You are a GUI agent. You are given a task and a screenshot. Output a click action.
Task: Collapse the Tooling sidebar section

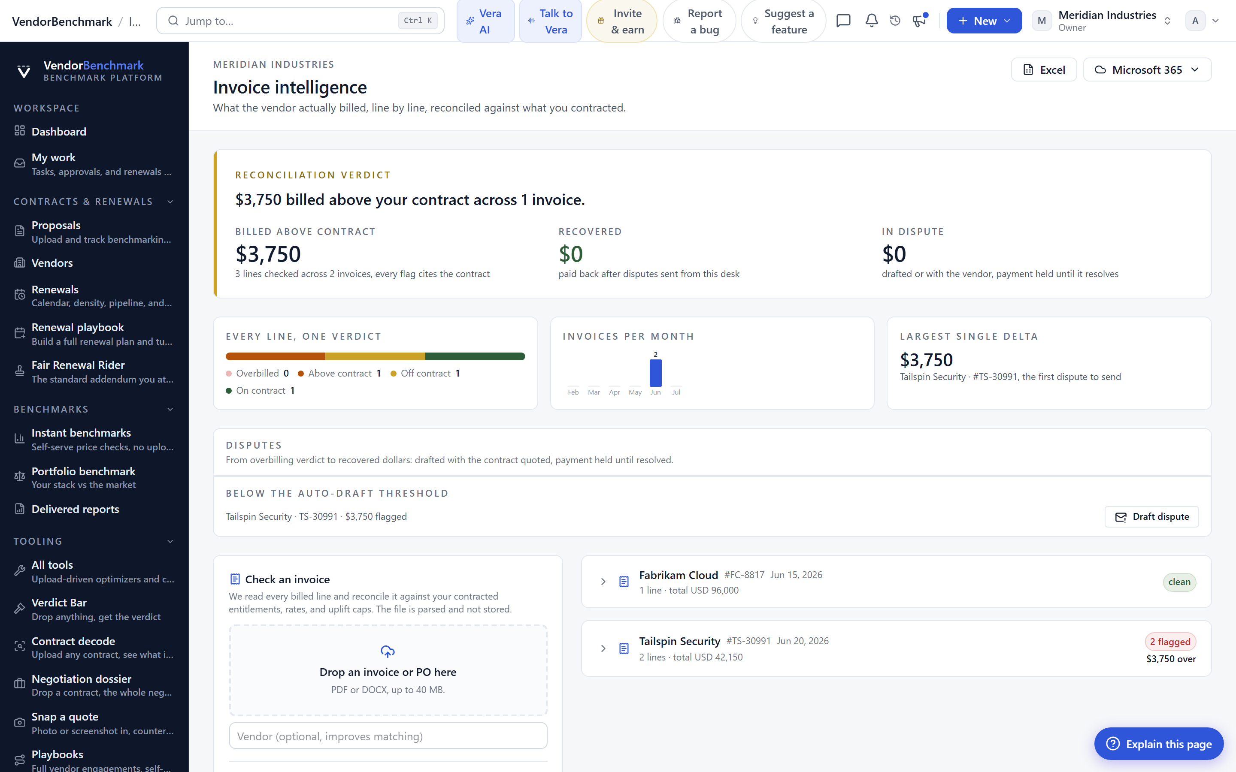tap(170, 541)
